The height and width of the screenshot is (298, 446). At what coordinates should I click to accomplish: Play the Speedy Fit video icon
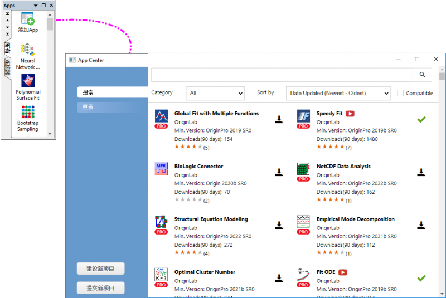click(350, 114)
